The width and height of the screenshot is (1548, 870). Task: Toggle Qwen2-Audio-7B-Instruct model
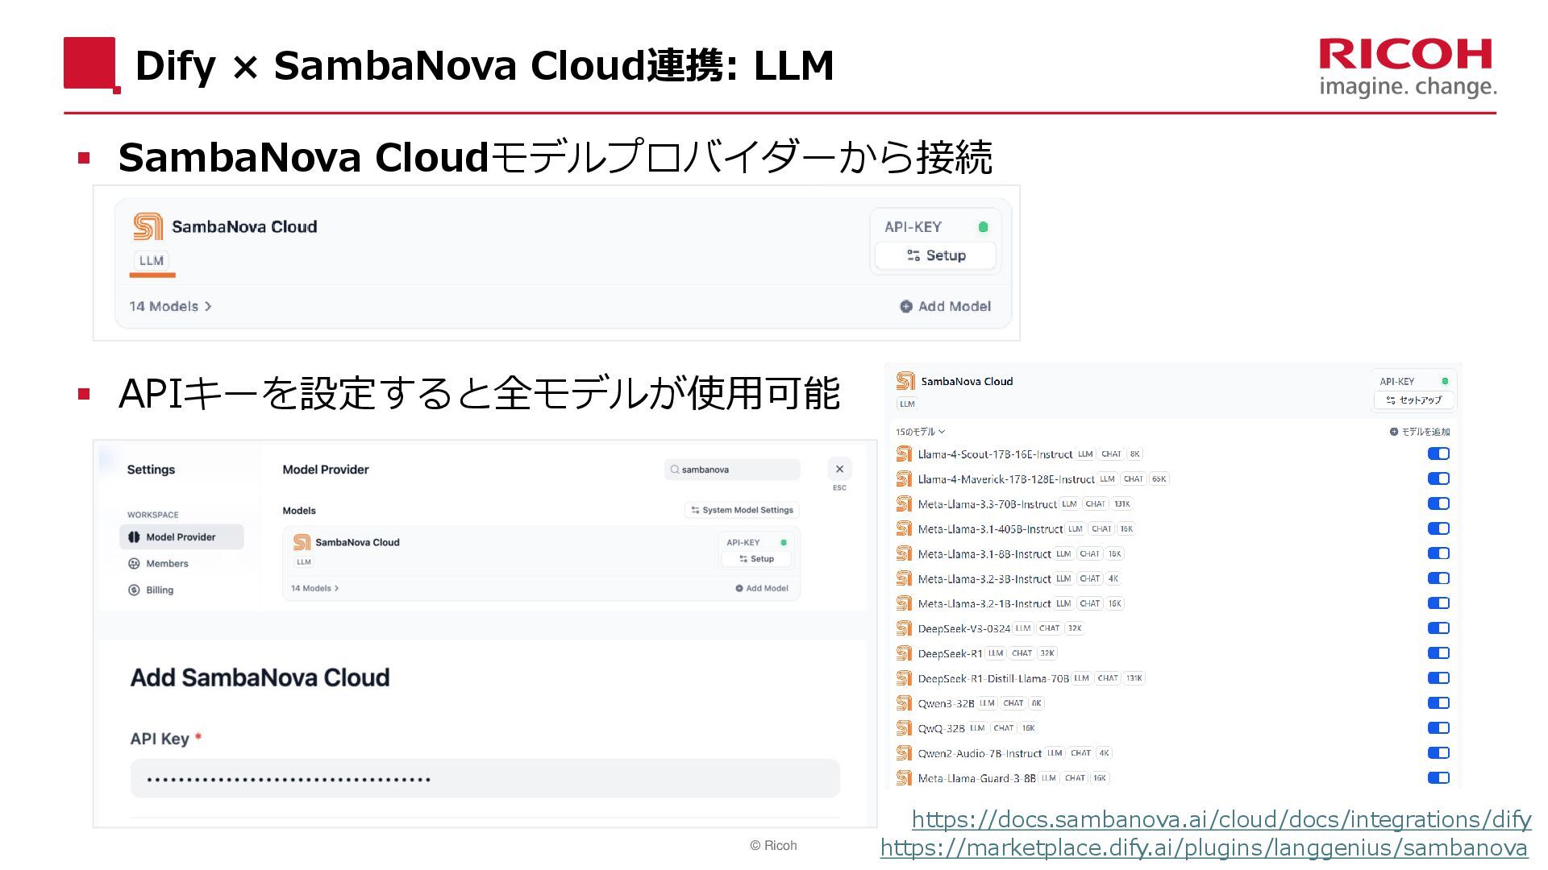[1438, 753]
